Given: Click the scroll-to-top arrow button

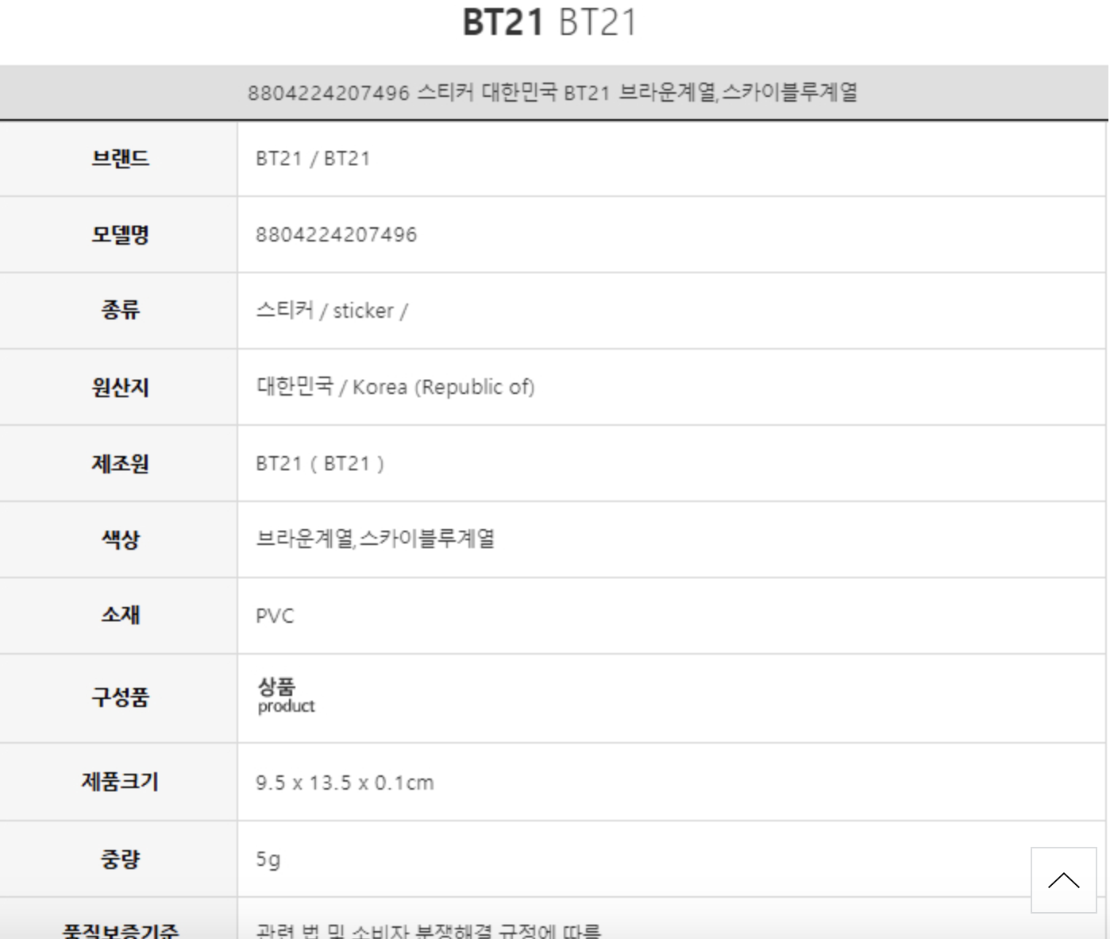Looking at the screenshot, I should click(x=1063, y=879).
